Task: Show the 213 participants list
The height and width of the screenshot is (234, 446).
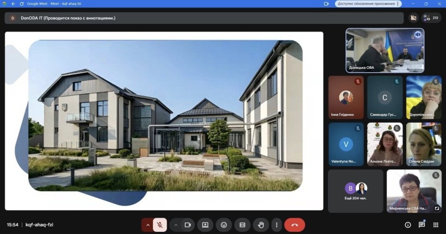Action: coord(432,18)
